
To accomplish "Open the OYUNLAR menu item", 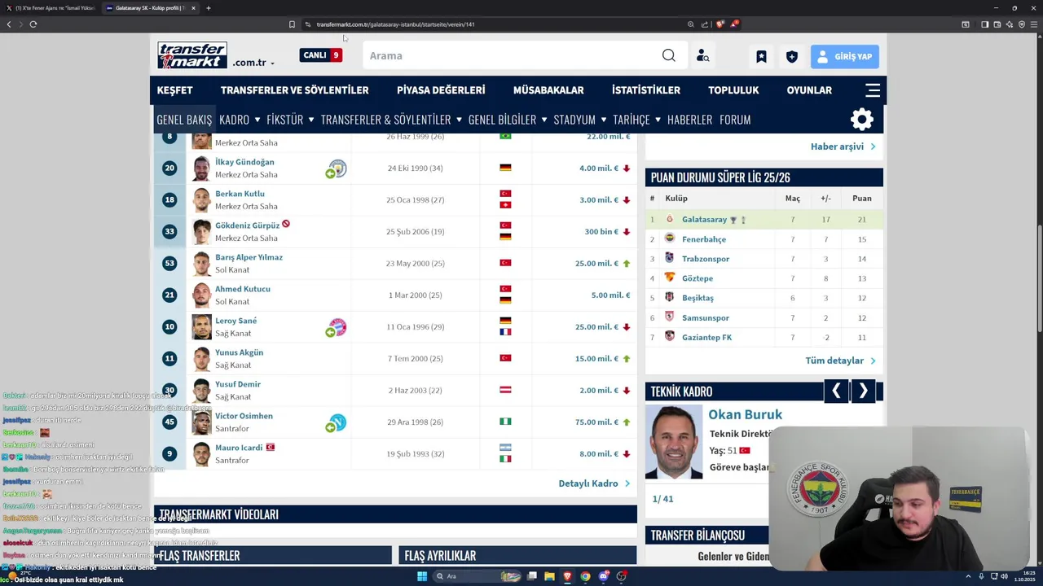I will [809, 90].
